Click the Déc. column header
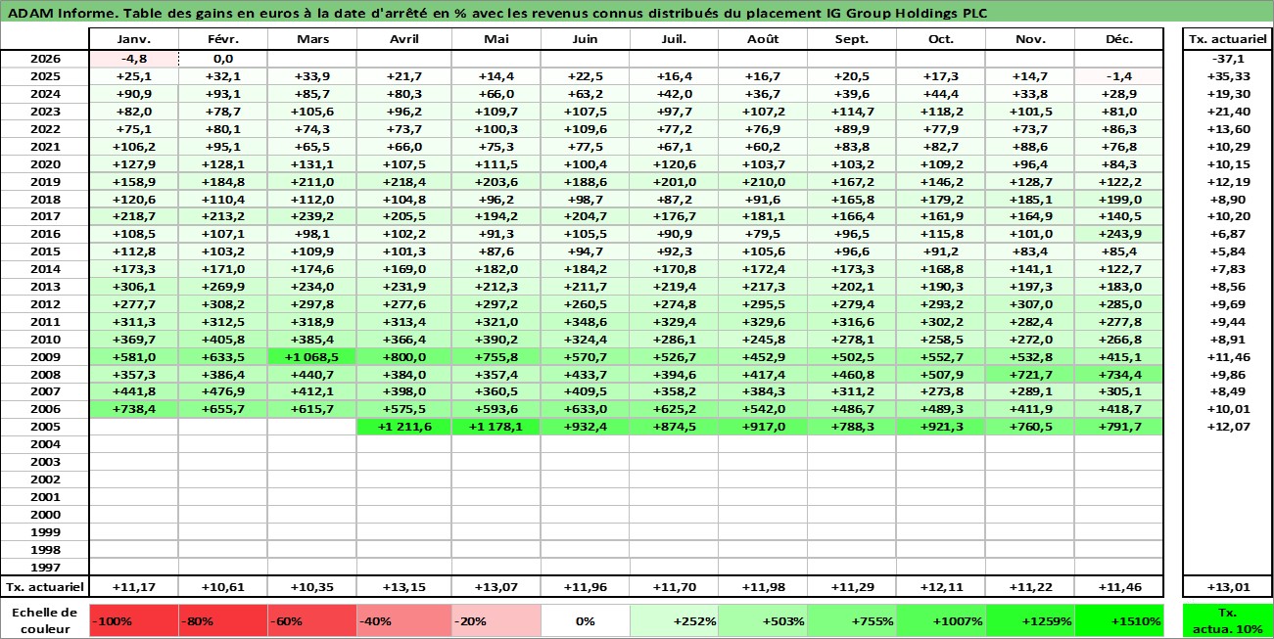The width and height of the screenshot is (1274, 639). tap(1119, 39)
